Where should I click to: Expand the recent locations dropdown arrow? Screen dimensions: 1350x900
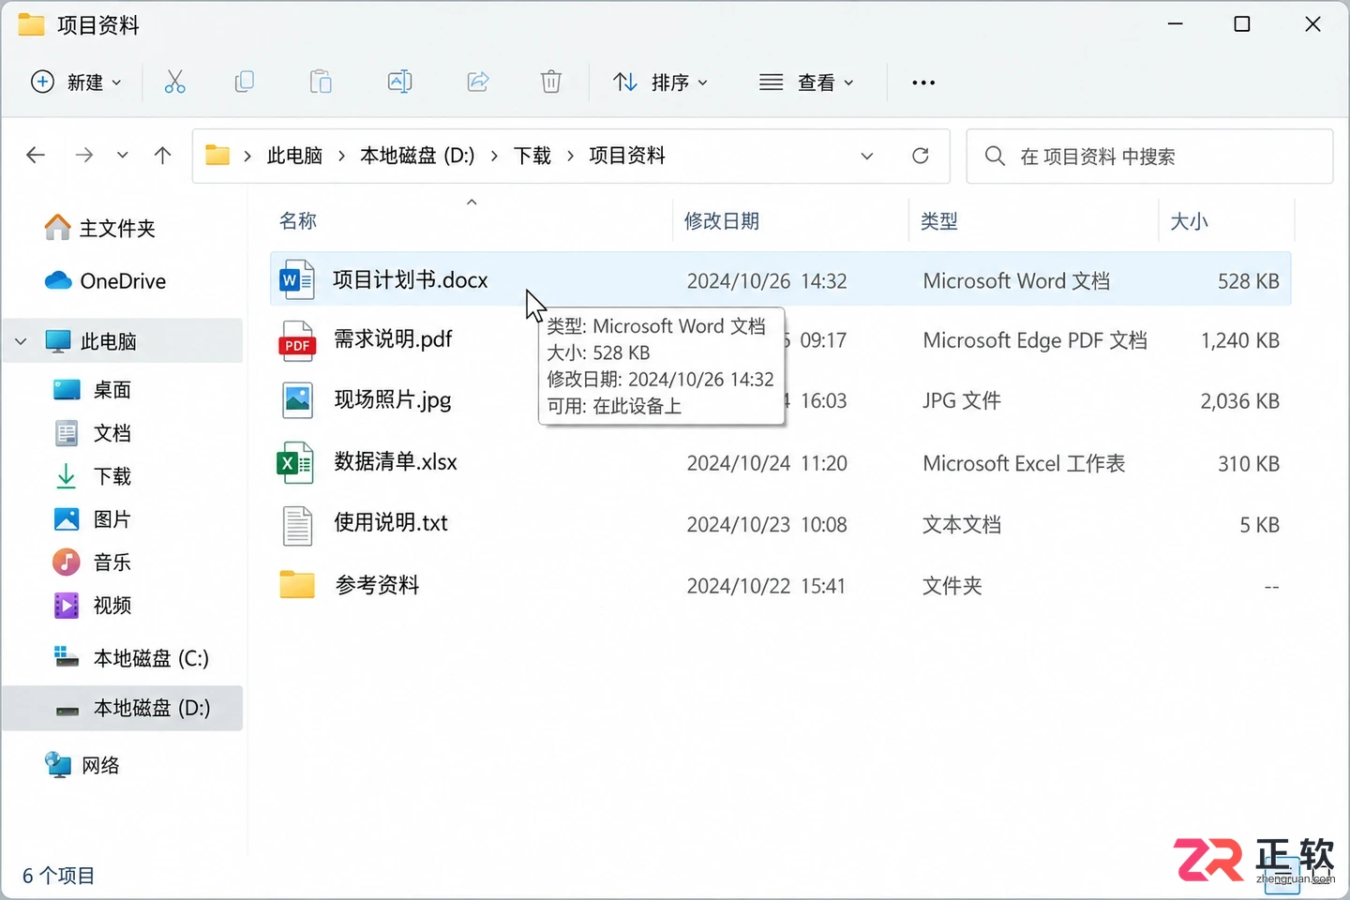tap(123, 156)
